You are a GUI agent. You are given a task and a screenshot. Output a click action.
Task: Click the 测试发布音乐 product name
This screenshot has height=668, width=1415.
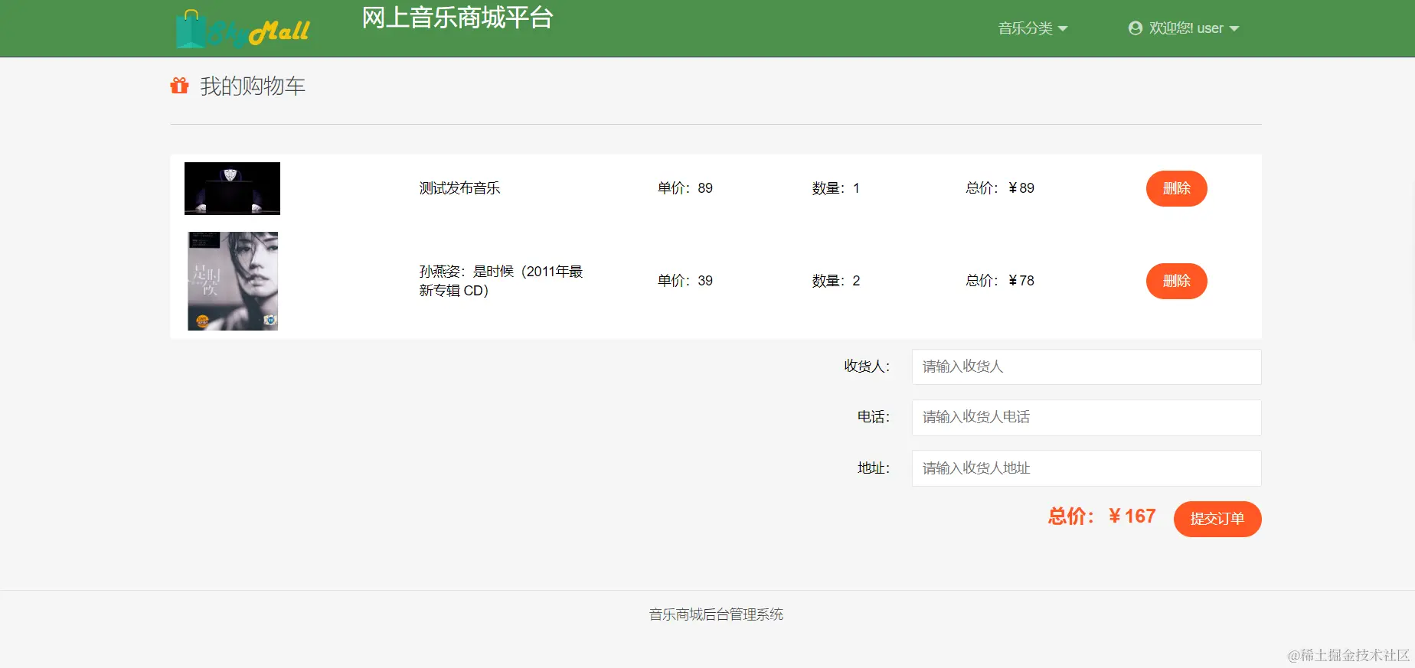(459, 188)
